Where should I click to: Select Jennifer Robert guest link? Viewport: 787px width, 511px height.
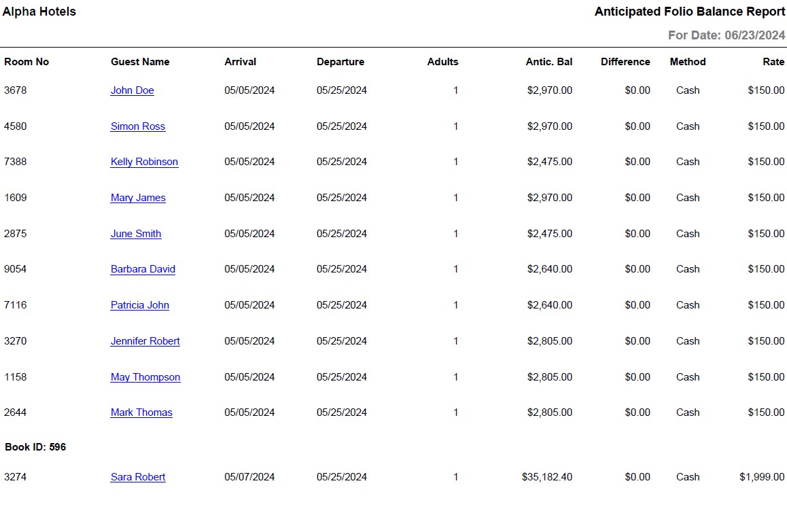coord(145,341)
